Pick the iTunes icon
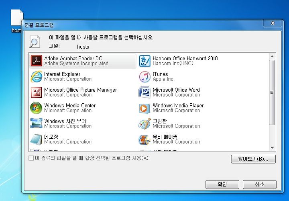This screenshot has width=289, height=201. (x=144, y=77)
